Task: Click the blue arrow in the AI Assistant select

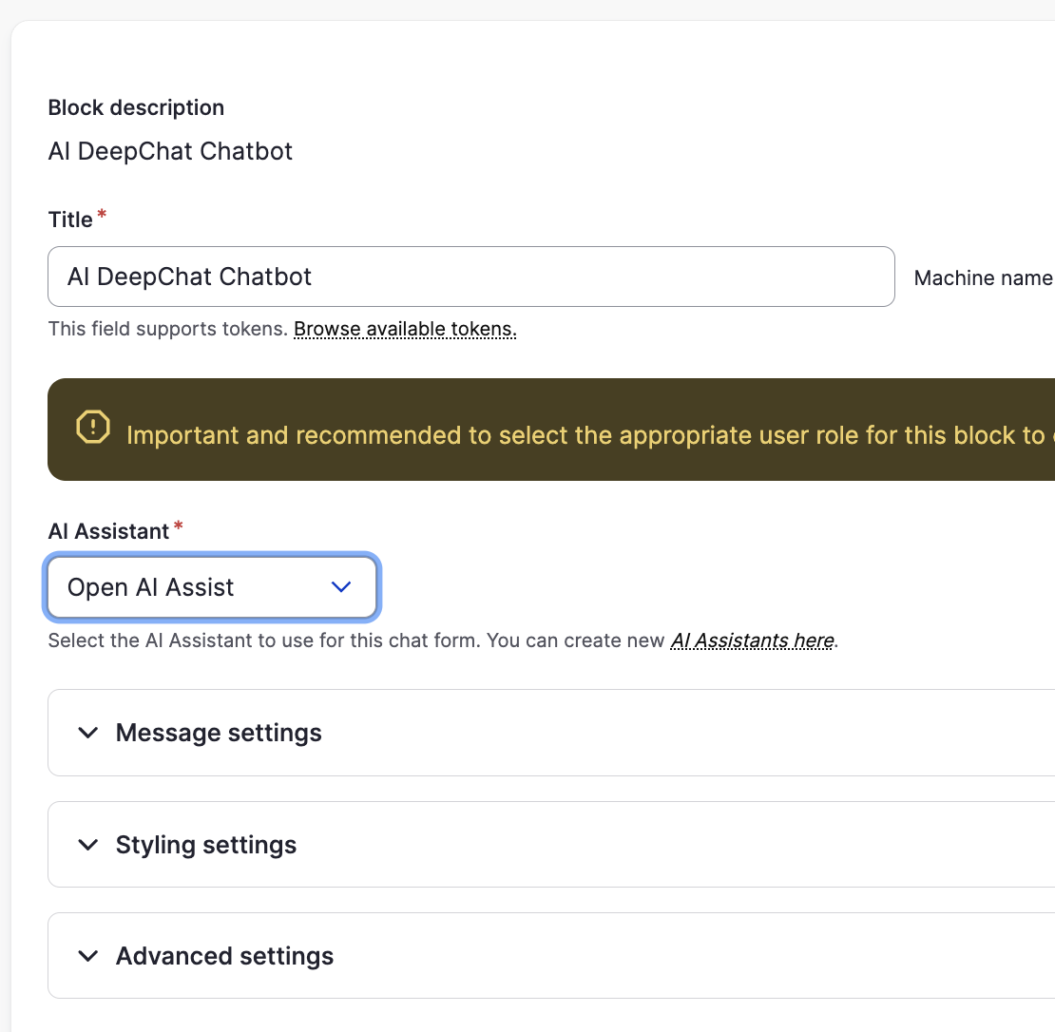Action: coord(340,587)
